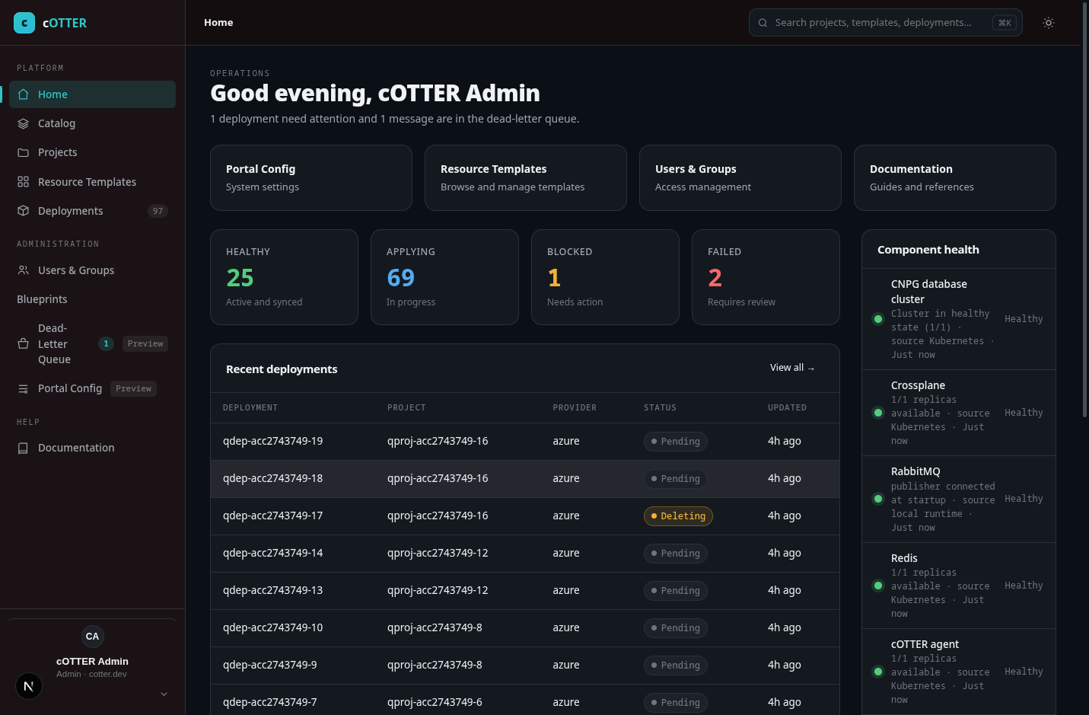Click the Deployments cube icon
The height and width of the screenshot is (715, 1089).
(23, 211)
